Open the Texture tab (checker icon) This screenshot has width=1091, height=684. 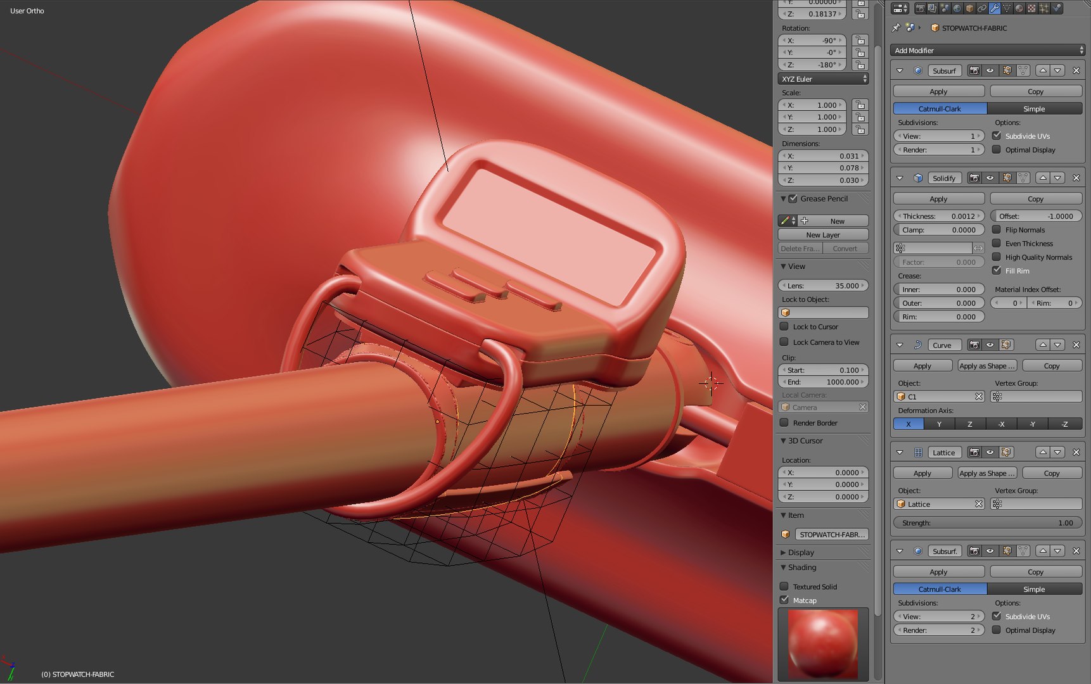coord(1031,8)
